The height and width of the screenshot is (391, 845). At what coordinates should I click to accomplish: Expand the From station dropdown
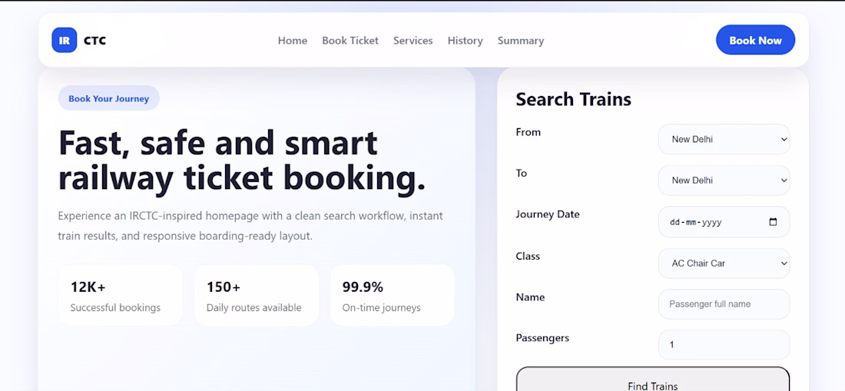724,140
